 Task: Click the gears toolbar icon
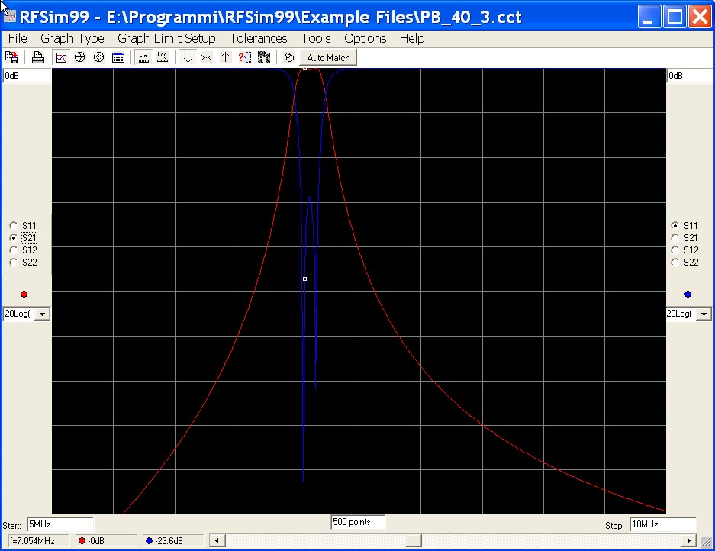(264, 57)
